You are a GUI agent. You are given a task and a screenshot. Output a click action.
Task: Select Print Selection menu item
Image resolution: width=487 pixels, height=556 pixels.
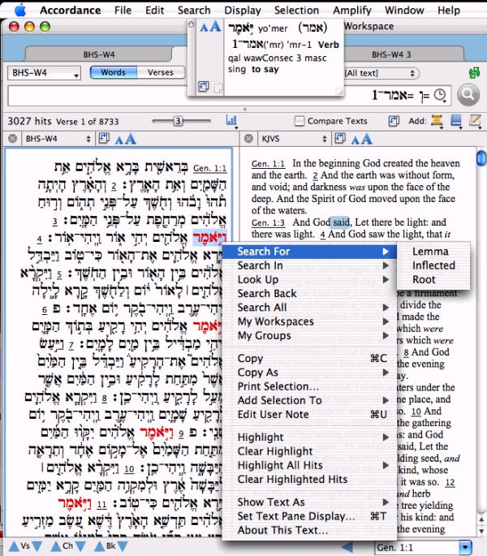[309, 386]
